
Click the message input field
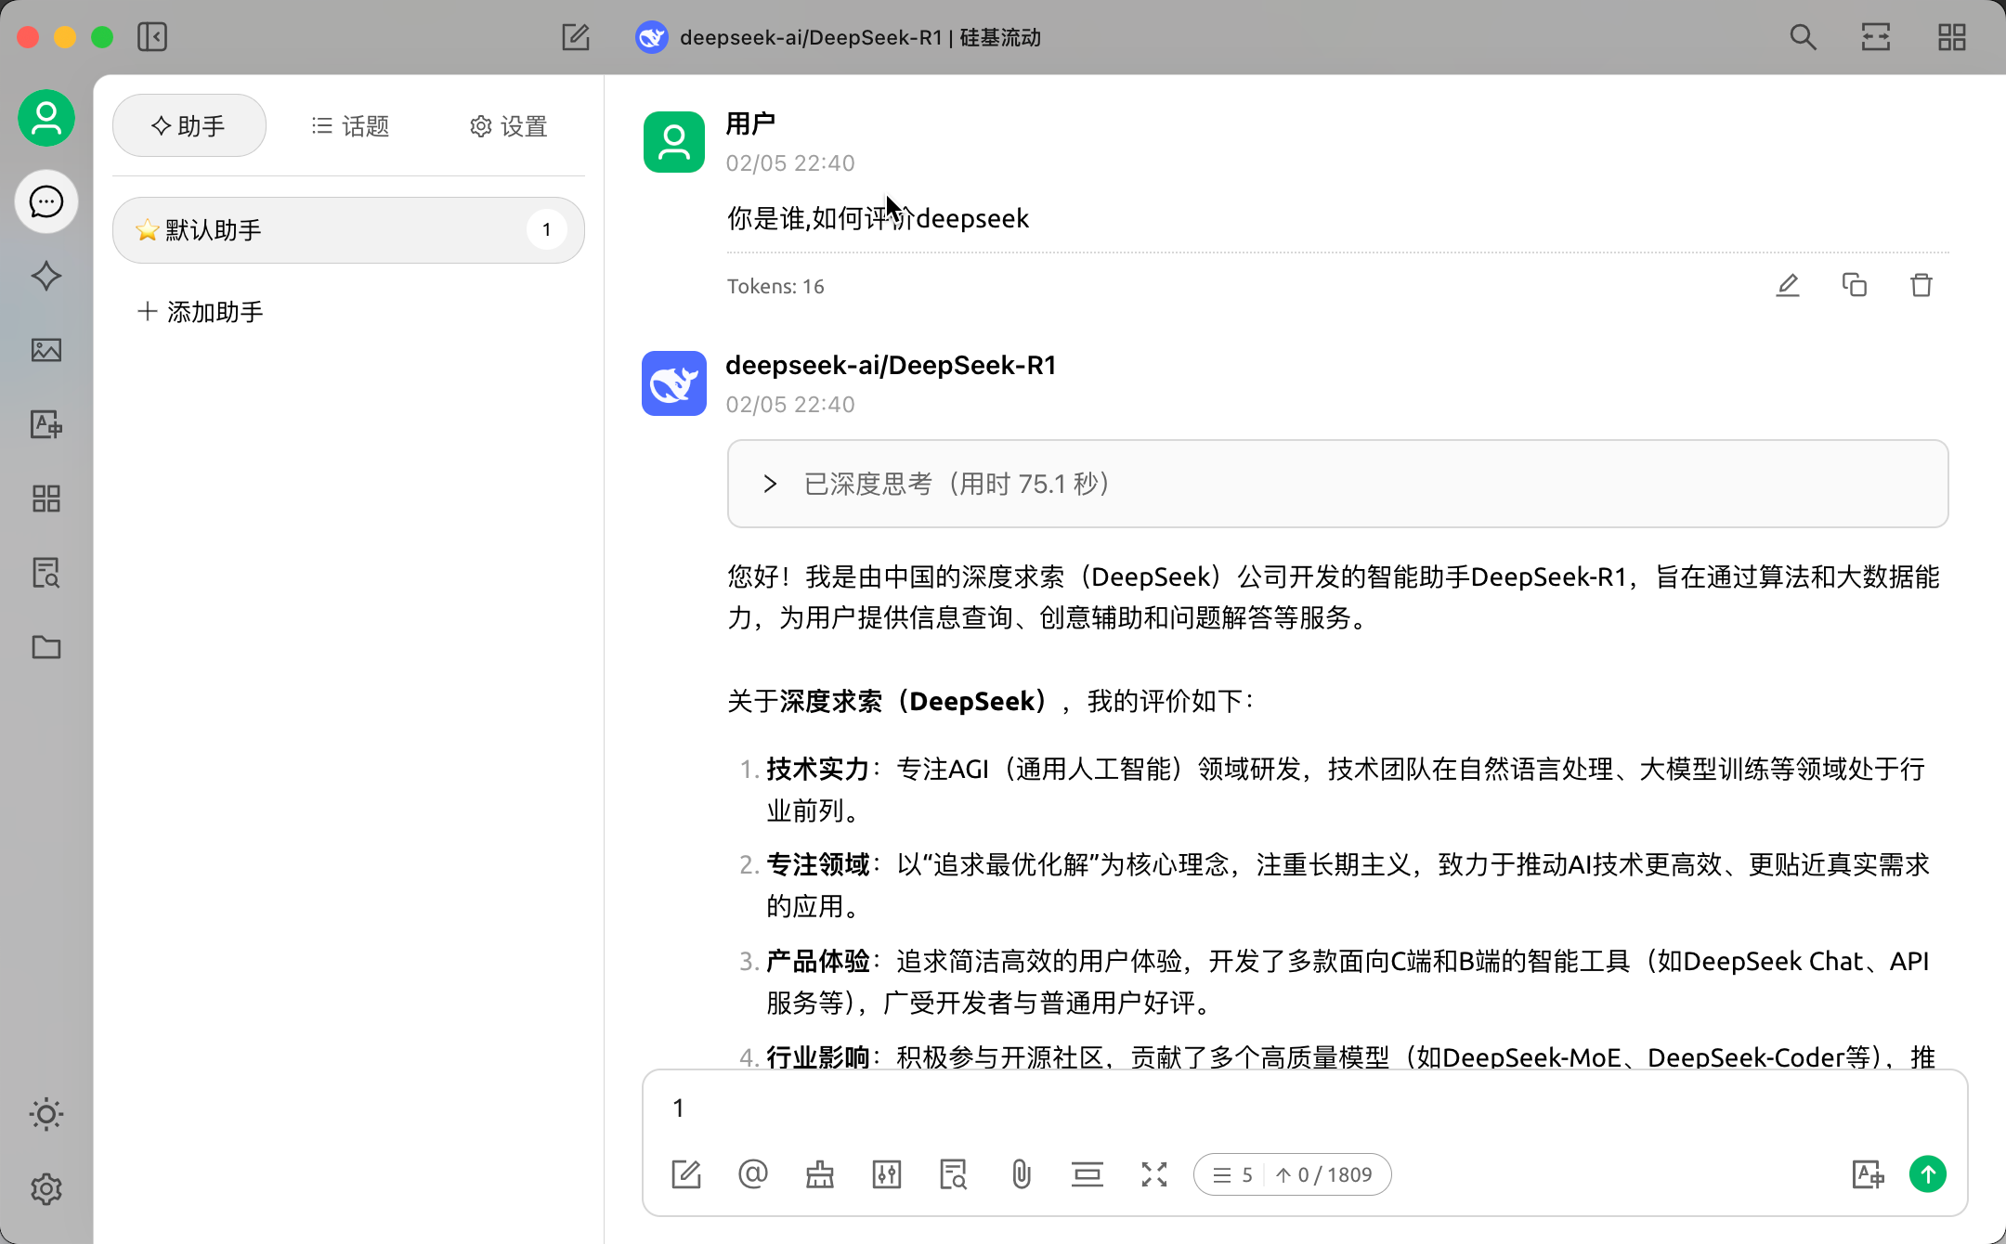(x=1300, y=1108)
